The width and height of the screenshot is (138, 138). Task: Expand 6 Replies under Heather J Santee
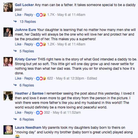tap(27, 119)
